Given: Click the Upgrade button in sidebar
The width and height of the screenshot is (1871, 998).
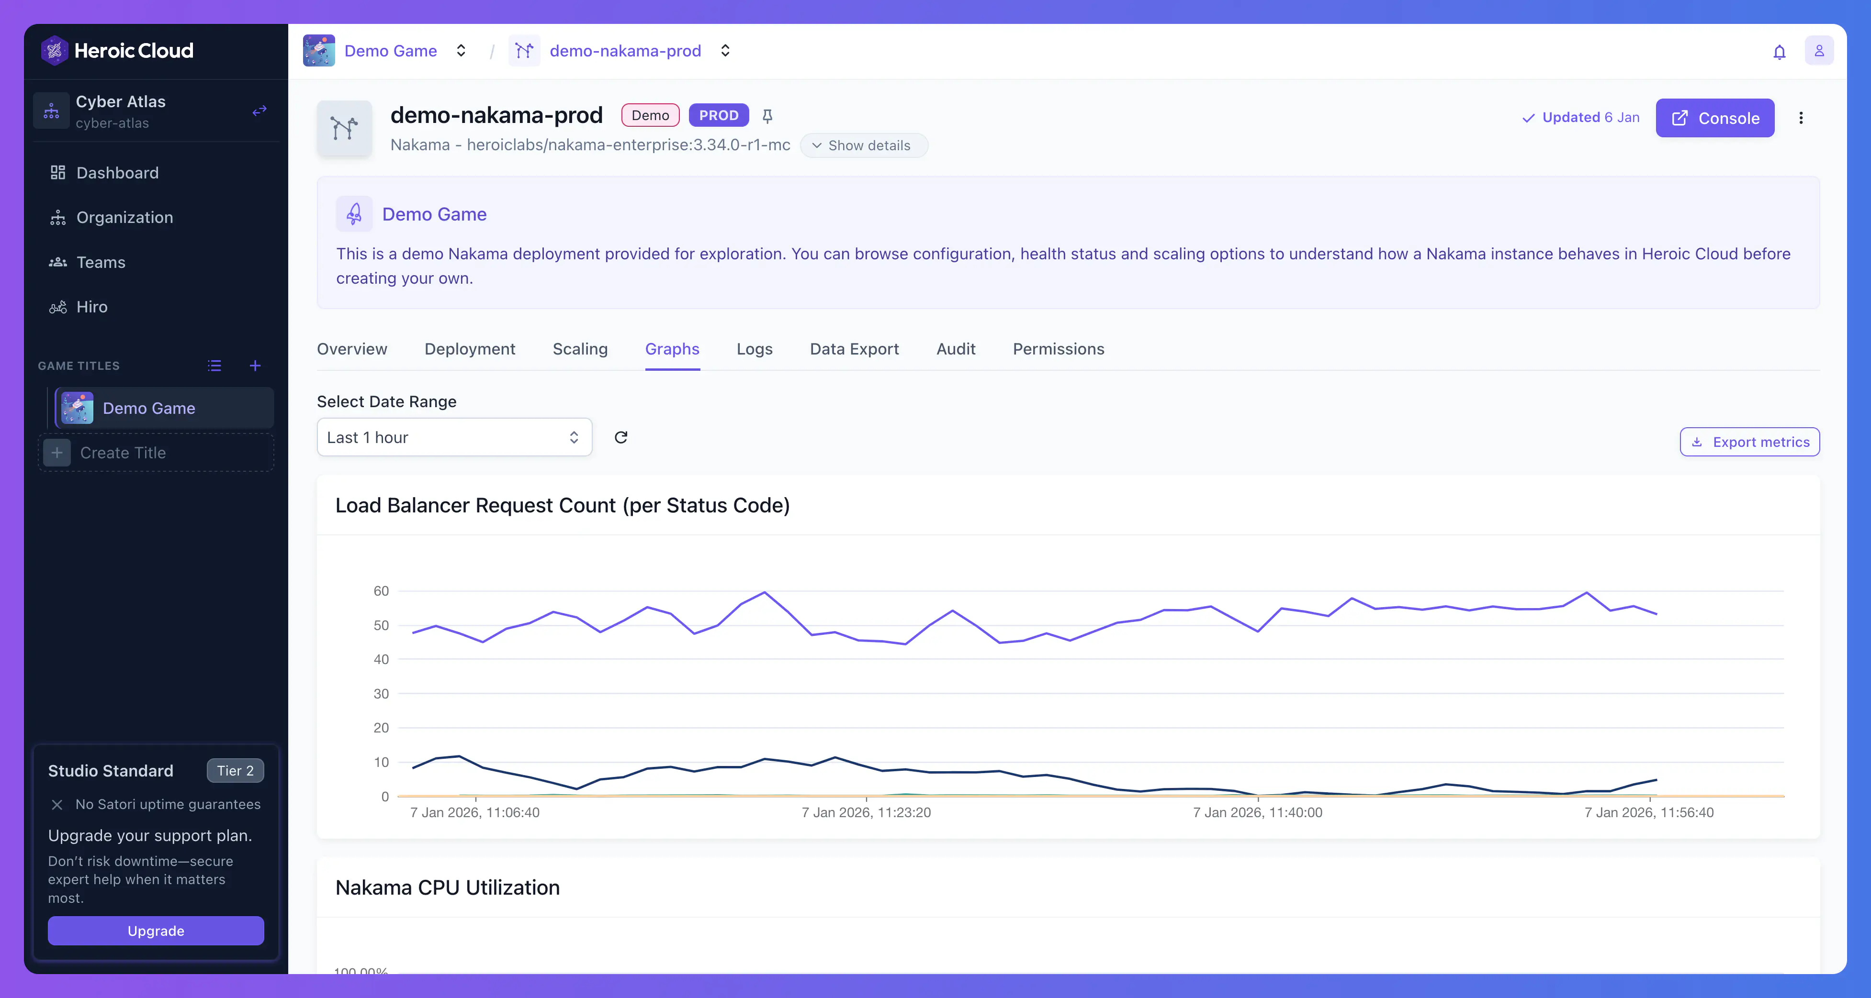Looking at the screenshot, I should point(156,931).
